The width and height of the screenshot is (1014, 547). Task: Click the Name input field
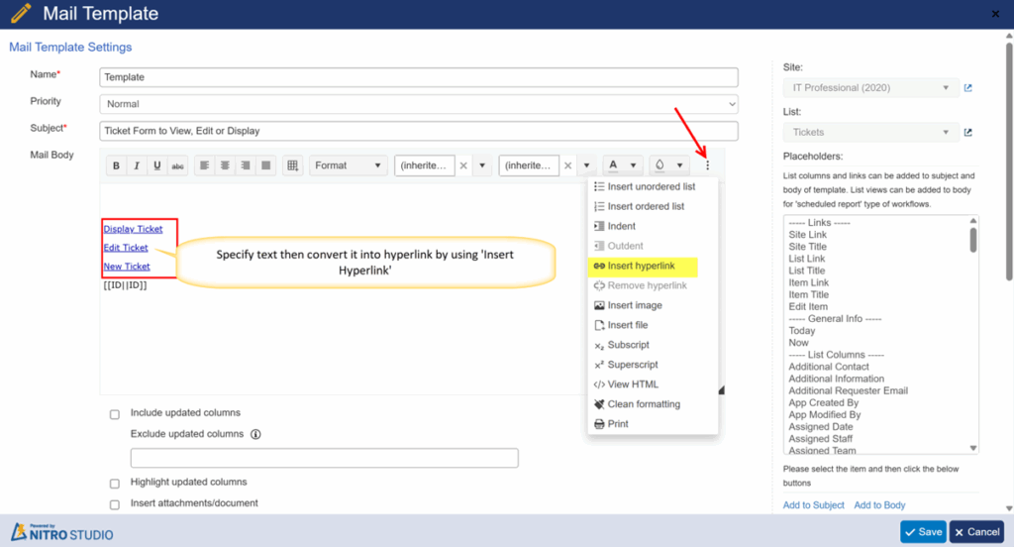(x=419, y=77)
